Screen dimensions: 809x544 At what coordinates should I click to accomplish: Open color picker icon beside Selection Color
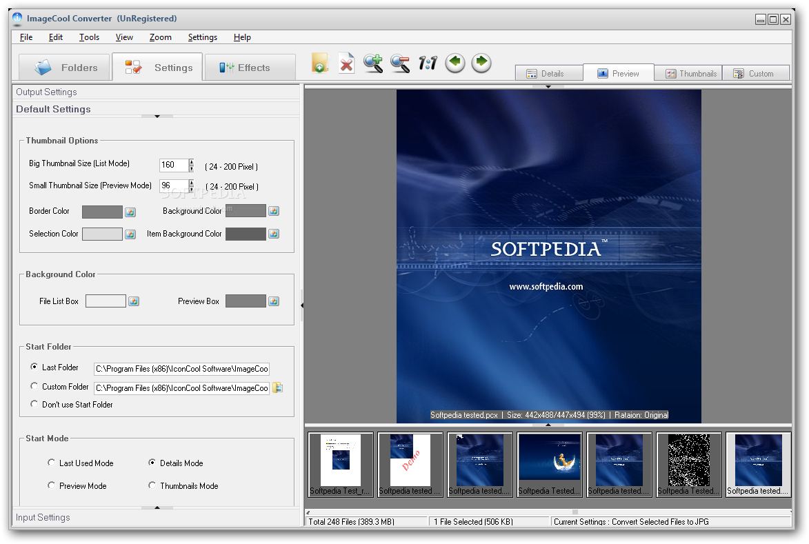point(130,234)
